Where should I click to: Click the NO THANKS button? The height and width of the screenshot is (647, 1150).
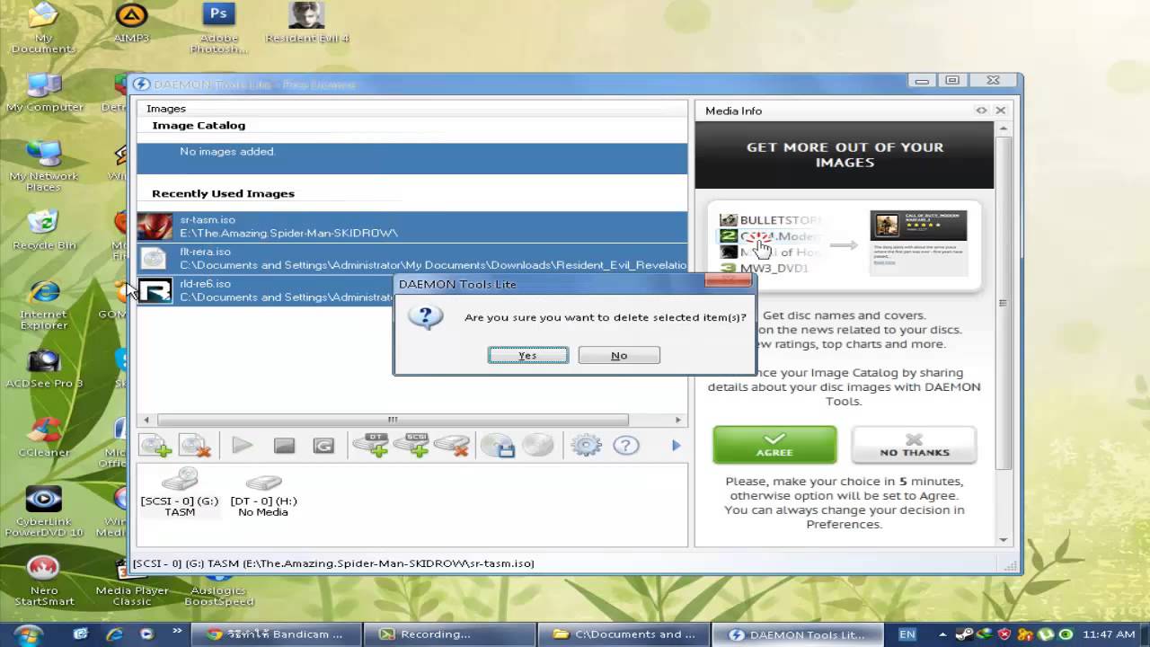tap(914, 445)
